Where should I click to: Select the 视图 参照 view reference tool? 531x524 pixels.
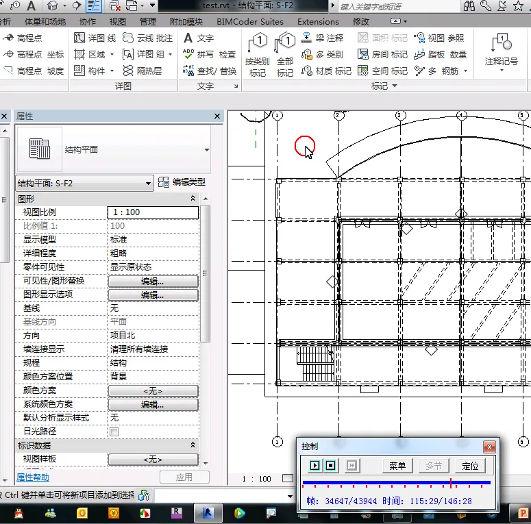439,38
